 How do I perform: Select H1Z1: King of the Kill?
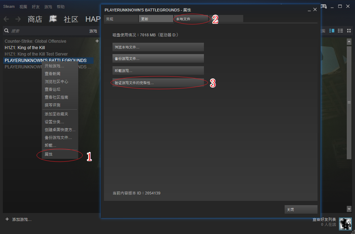pyautogui.click(x=25, y=48)
